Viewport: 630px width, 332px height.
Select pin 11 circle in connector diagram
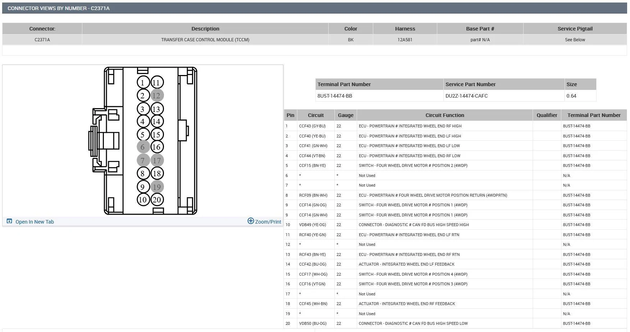[x=157, y=83]
